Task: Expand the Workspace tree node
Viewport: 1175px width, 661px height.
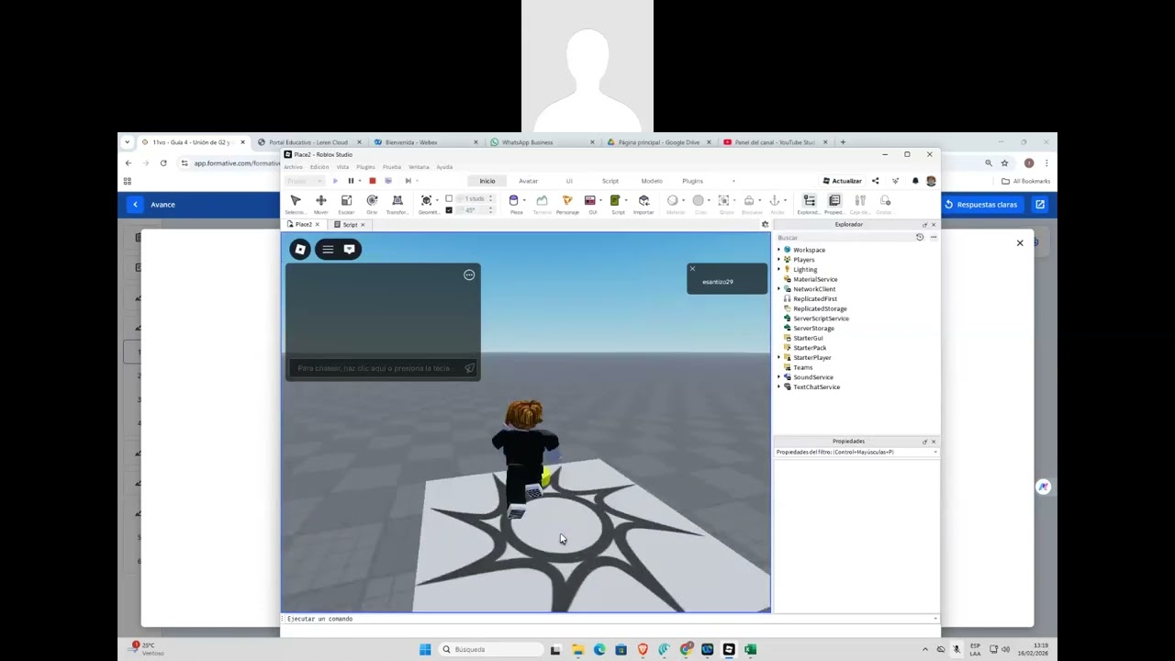Action: (779, 250)
